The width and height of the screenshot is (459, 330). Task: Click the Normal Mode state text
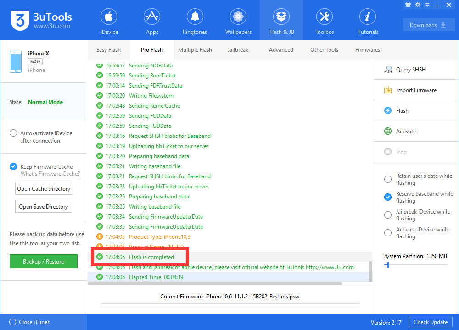tap(45, 102)
